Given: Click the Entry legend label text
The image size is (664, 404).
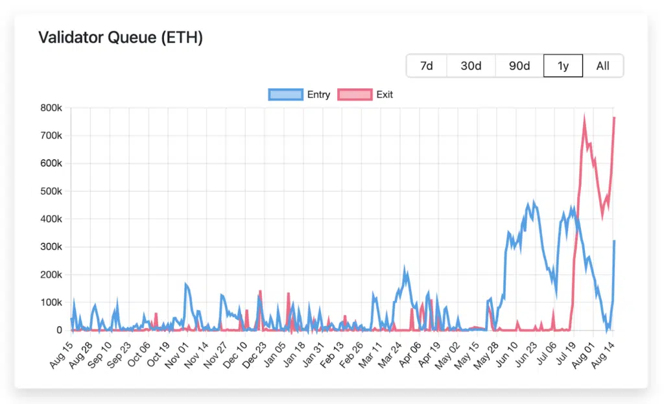Looking at the screenshot, I should [319, 94].
